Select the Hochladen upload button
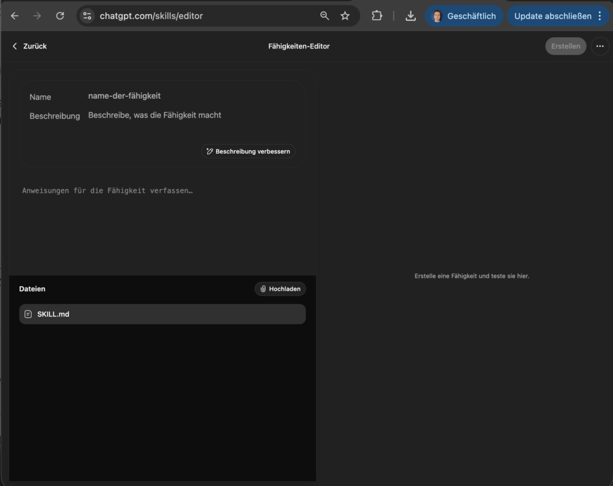 coord(280,288)
